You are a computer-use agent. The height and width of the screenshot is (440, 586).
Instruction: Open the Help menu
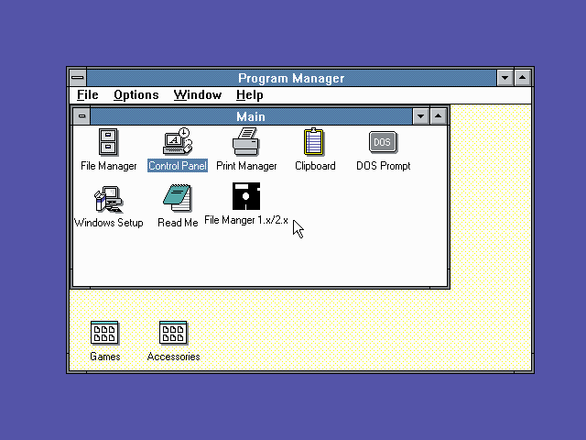point(249,95)
